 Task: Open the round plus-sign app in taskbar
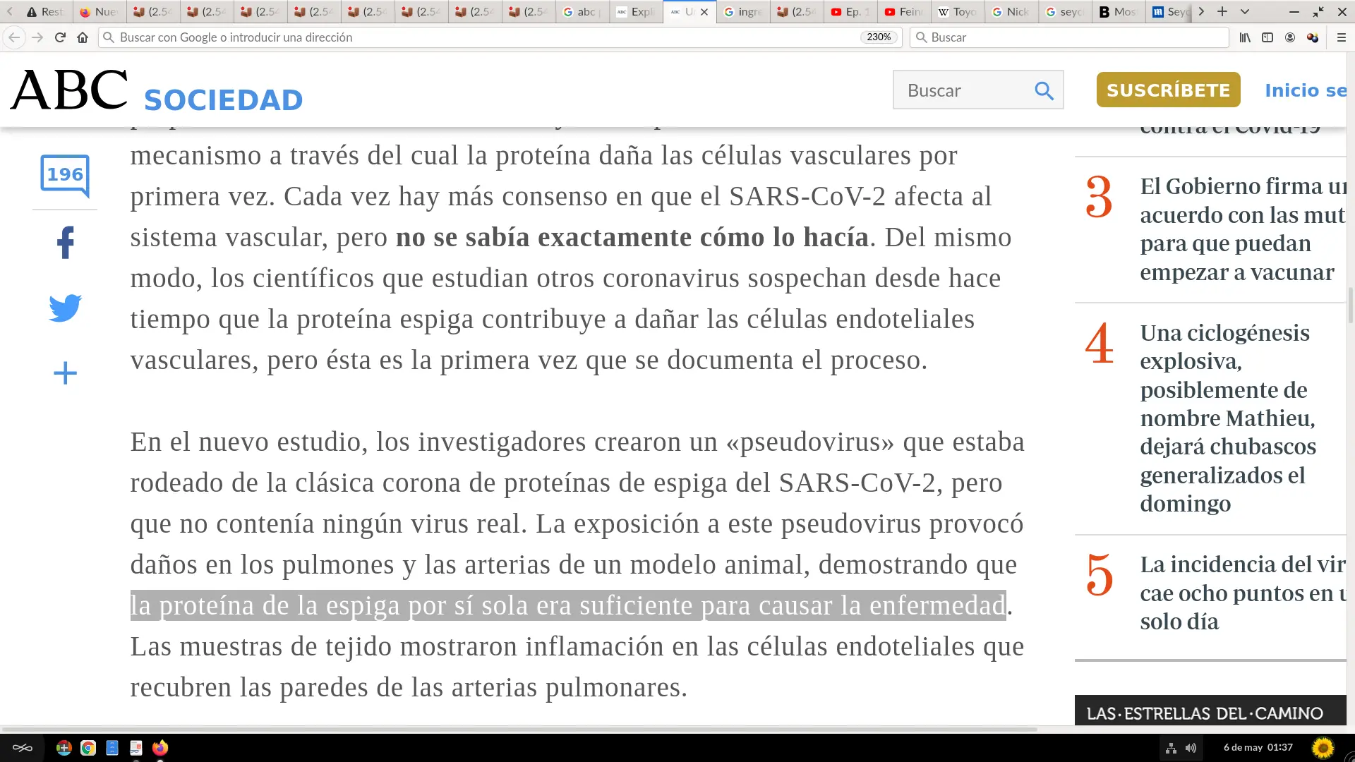pyautogui.click(x=64, y=748)
